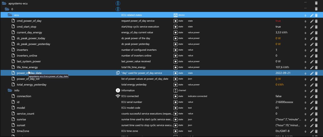Viewport: 323px width, 137px height.
Task: Edit the life_time_energy object with pencil icon
Action: click(x=312, y=67)
